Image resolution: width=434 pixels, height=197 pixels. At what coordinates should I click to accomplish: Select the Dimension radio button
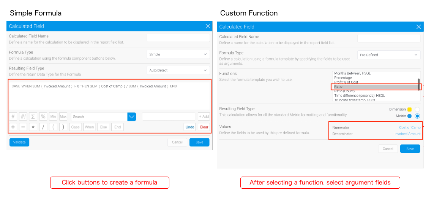(x=417, y=109)
